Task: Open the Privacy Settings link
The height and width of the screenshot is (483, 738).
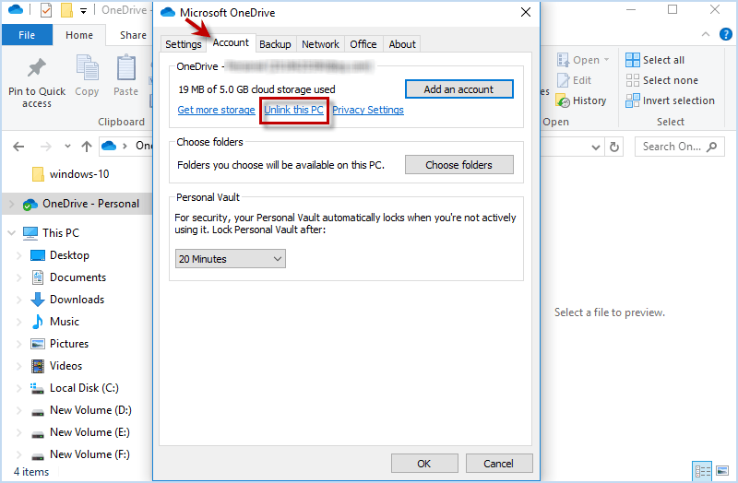Action: click(367, 110)
